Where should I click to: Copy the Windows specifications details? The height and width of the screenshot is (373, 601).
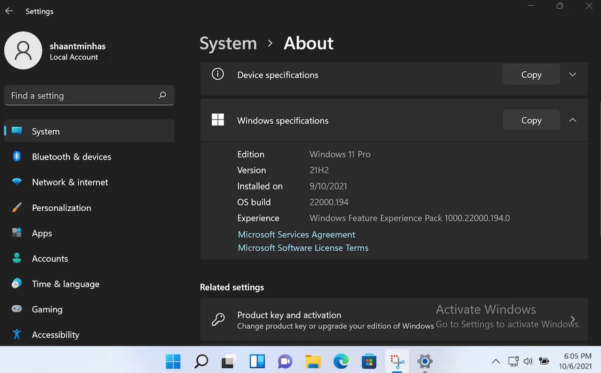[x=531, y=120]
